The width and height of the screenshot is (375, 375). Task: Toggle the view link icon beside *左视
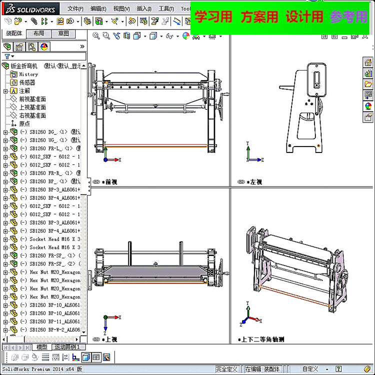tap(241, 182)
